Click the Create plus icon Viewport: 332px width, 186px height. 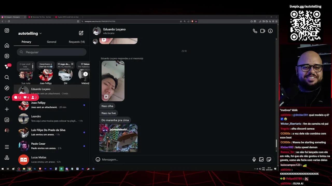coord(7,109)
